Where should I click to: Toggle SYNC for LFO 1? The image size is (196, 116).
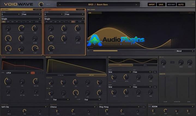155,72
